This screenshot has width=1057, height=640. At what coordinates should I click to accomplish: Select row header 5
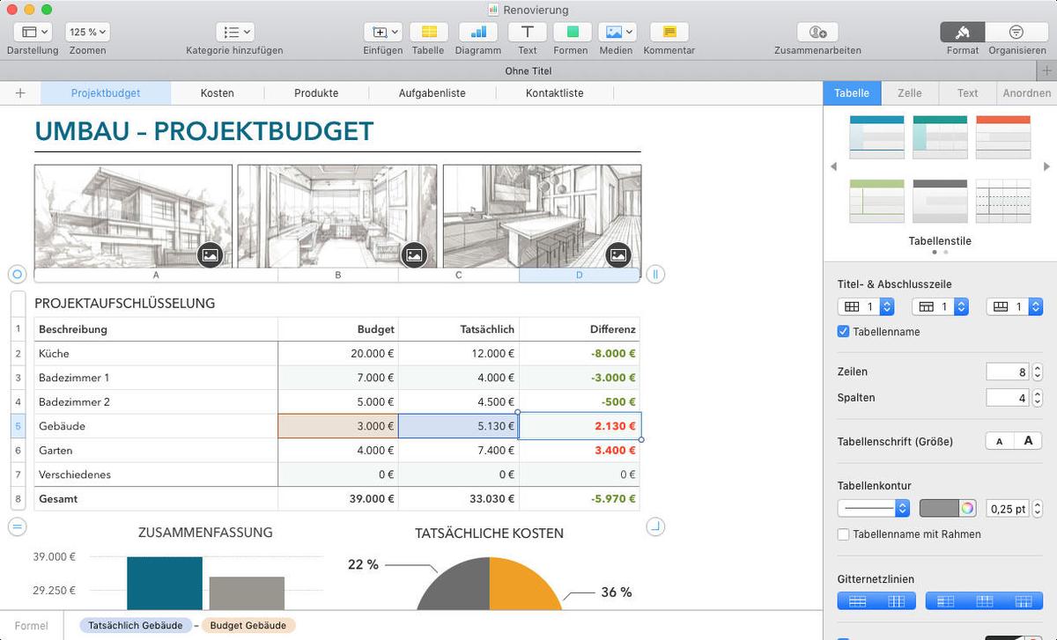(18, 426)
